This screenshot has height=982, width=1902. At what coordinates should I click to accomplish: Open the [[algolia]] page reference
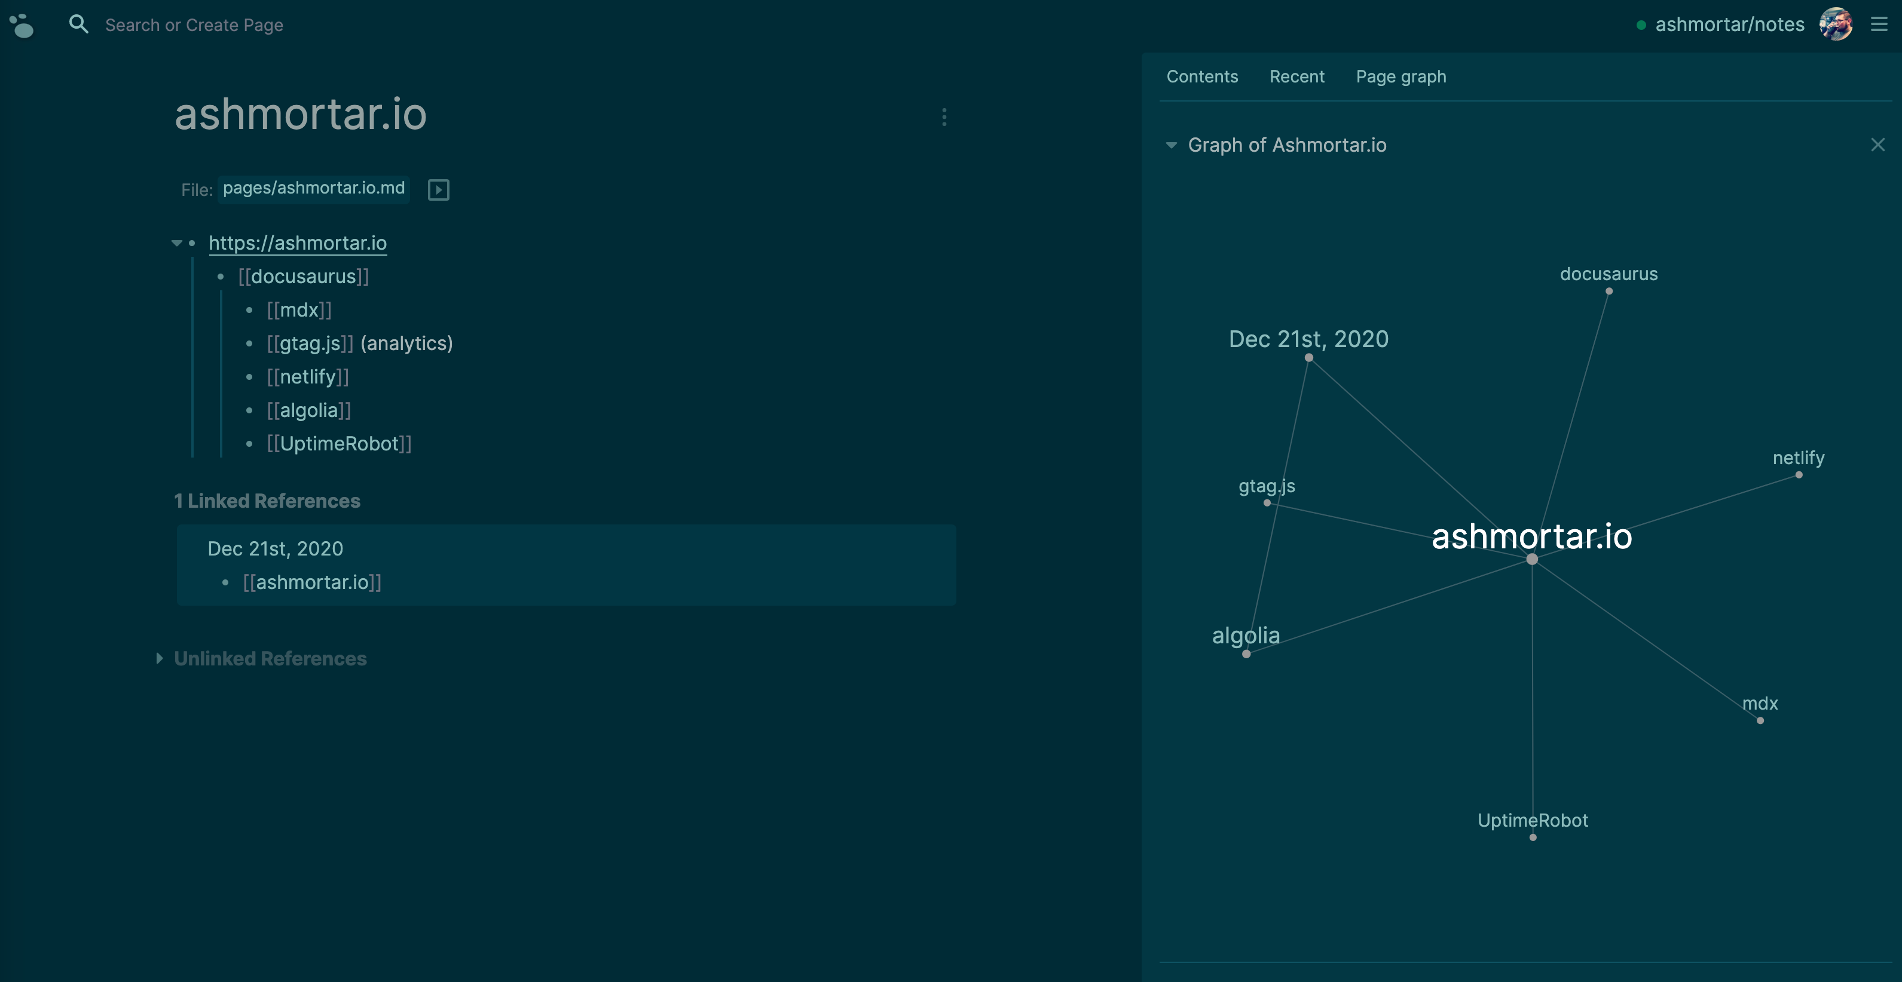[308, 410]
